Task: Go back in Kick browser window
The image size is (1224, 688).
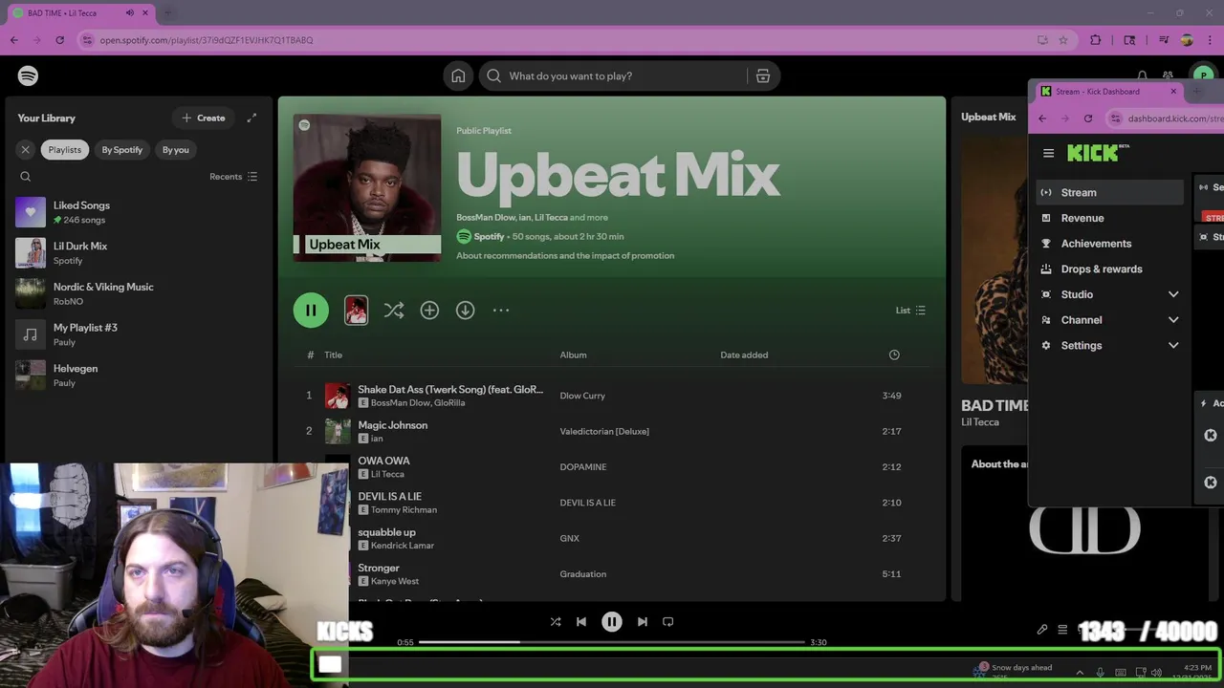Action: tap(1043, 118)
